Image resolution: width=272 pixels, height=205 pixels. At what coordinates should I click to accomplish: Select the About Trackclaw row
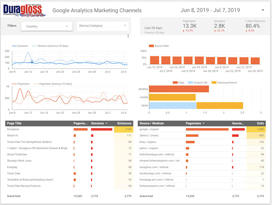[69, 155]
